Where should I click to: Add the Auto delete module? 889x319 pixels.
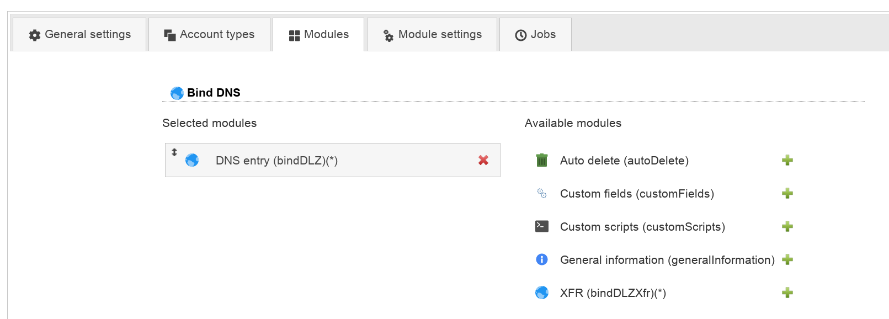[787, 161]
